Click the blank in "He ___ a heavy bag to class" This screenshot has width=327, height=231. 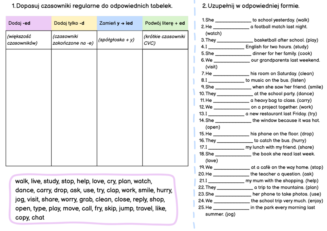pos(231,101)
